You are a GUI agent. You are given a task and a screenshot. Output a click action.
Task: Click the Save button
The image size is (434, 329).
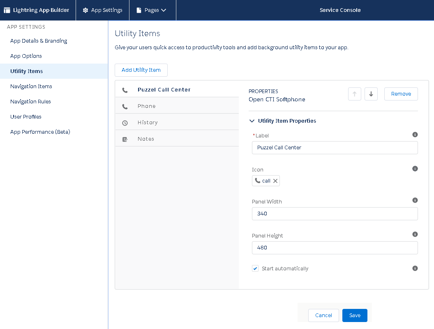click(355, 315)
